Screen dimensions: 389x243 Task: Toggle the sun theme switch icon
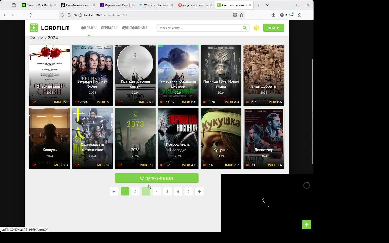(x=256, y=28)
